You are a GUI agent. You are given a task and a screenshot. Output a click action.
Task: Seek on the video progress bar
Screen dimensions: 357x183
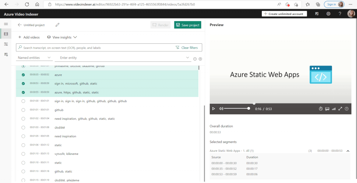click(x=281, y=103)
